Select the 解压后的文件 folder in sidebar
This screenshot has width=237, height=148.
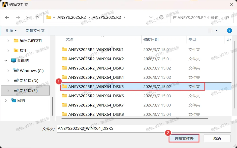pyautogui.click(x=28, y=40)
